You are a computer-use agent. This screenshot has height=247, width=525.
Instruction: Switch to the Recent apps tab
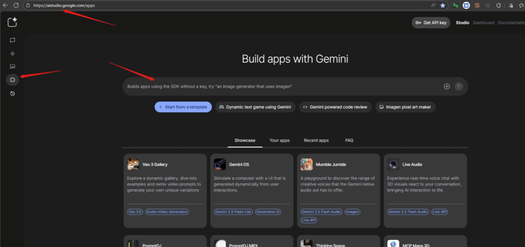316,140
